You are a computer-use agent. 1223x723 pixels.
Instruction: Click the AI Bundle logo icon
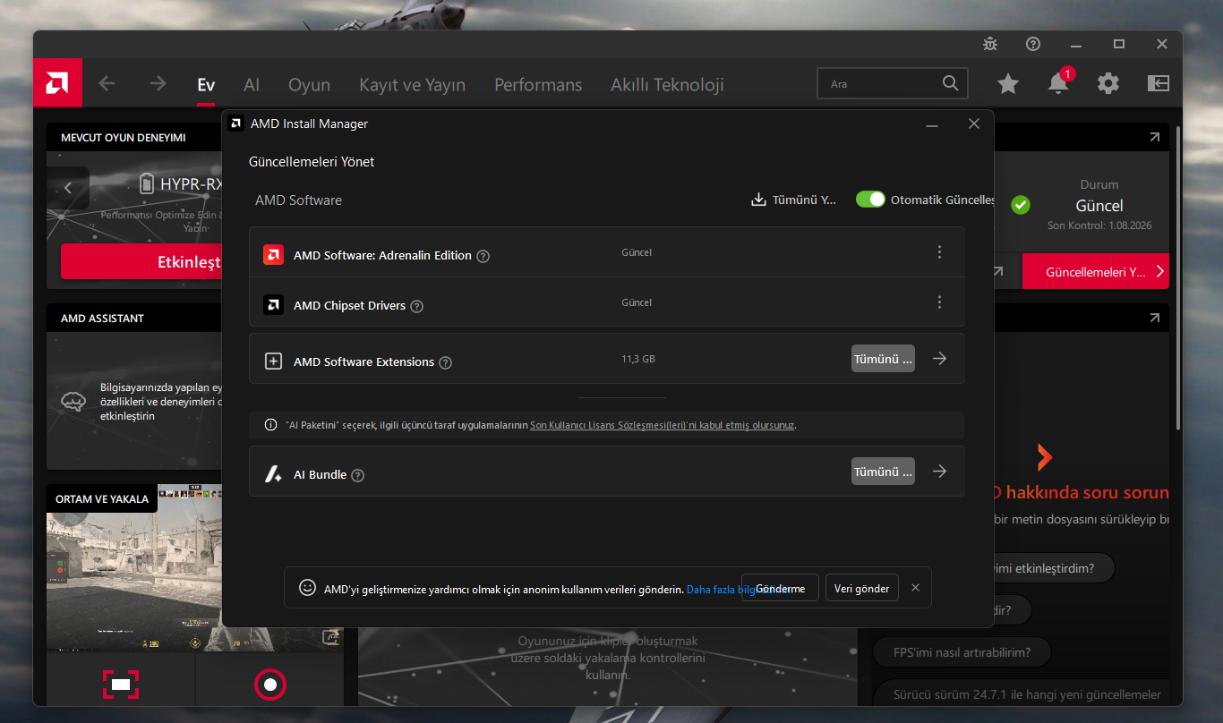pos(273,474)
